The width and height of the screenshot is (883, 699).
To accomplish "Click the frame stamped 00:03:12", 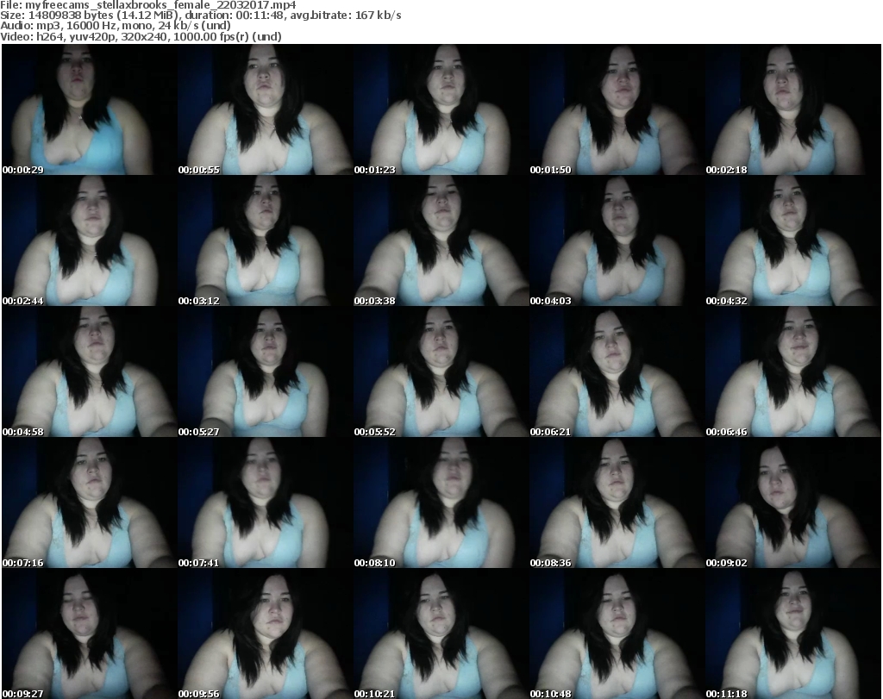I will (265, 240).
